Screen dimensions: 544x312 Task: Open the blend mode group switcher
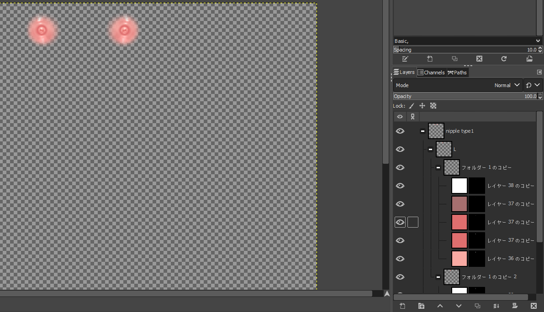pyautogui.click(x=533, y=85)
